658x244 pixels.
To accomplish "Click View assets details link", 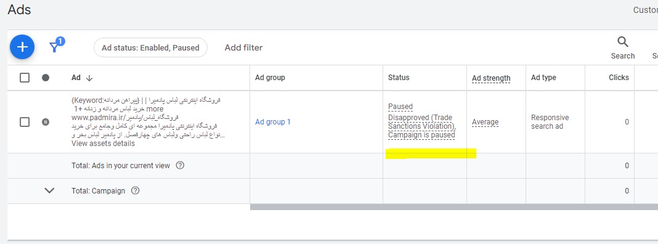I will [x=104, y=143].
